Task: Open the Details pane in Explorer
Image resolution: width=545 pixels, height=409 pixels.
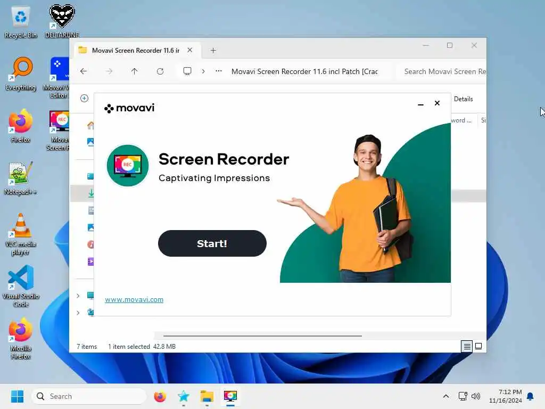Action: point(464,99)
